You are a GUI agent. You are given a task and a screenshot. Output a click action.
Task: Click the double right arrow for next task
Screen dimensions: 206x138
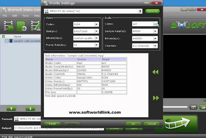[156, 98]
